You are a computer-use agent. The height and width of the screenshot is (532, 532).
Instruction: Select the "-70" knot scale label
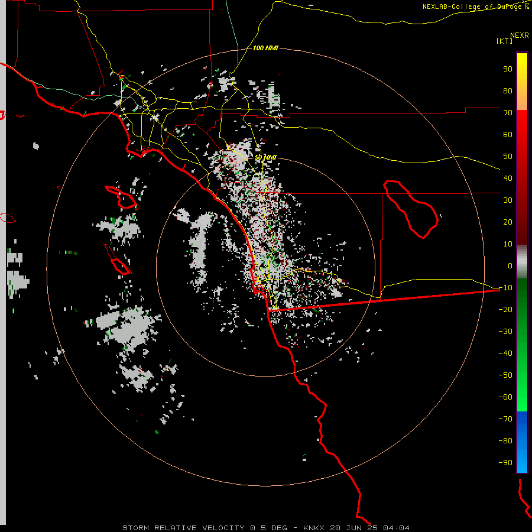pyautogui.click(x=505, y=419)
